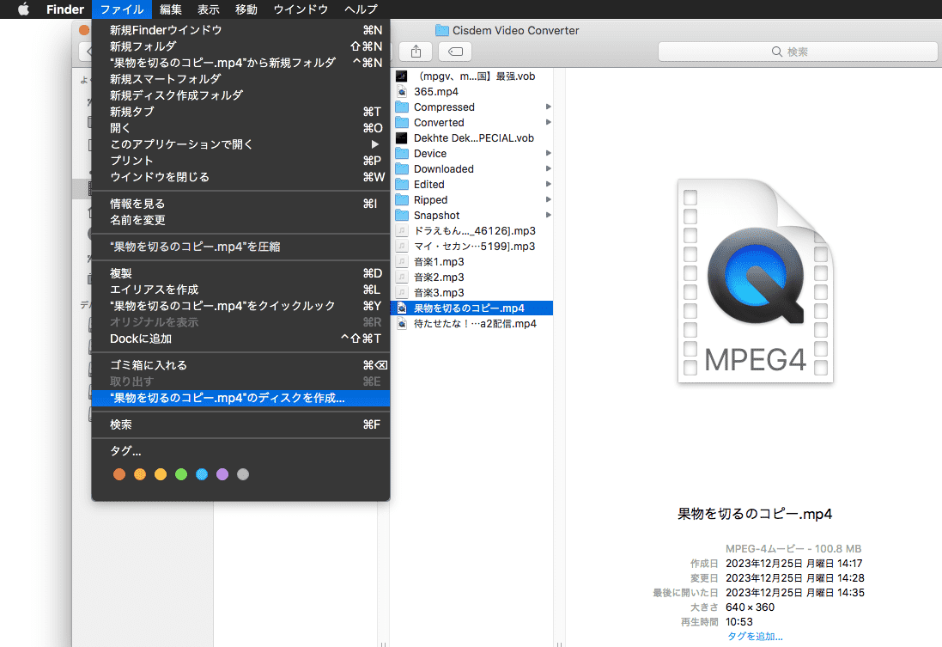The height and width of the screenshot is (647, 942).
Task: Select the Dekhte Dek...PECIAL.vob file
Action: coord(473,138)
